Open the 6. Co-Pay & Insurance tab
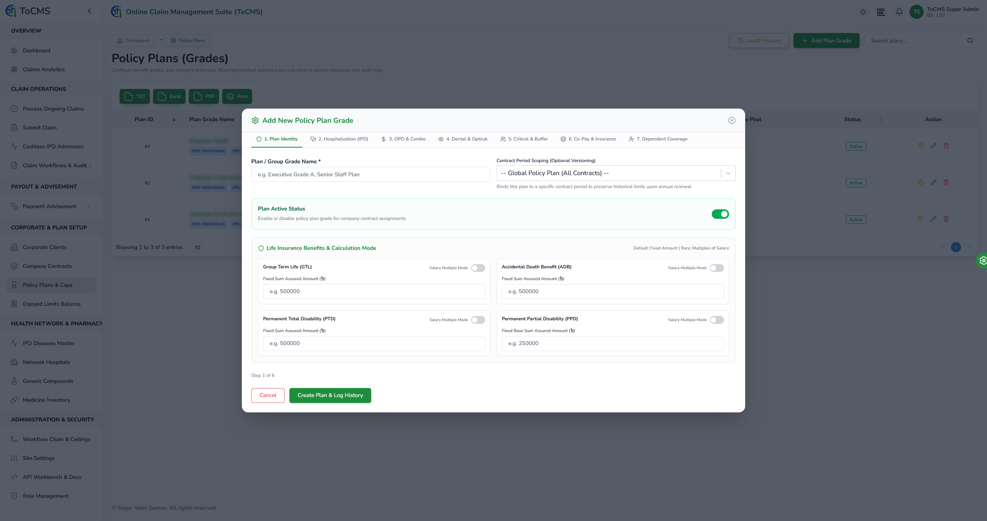The image size is (987, 521). (588, 139)
